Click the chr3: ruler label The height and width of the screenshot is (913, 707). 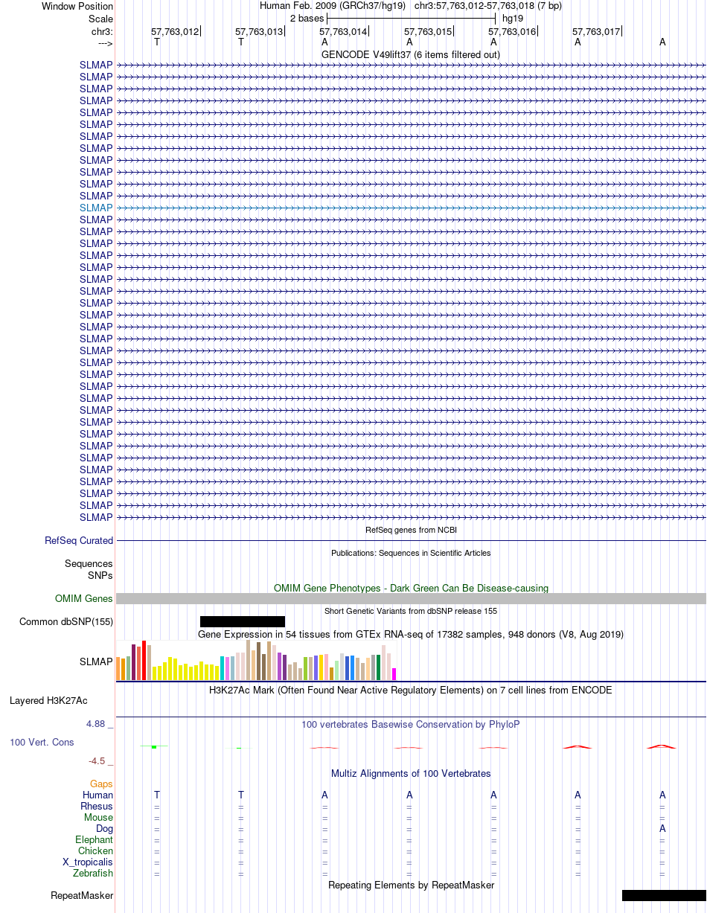coord(102,31)
